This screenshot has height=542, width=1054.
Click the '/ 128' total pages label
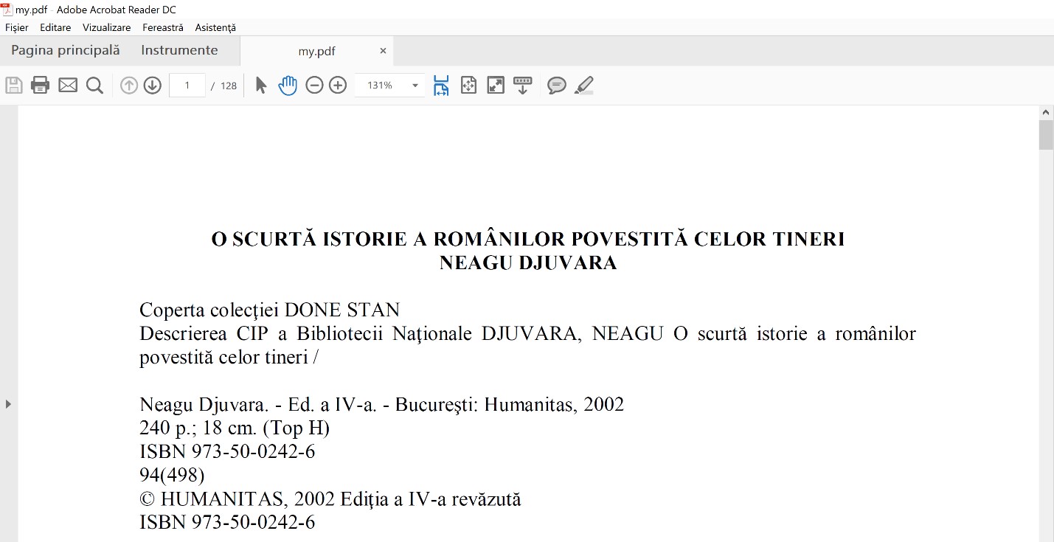pos(224,86)
